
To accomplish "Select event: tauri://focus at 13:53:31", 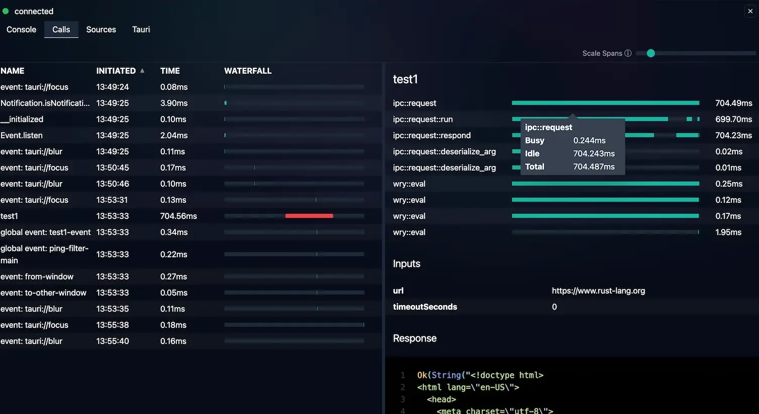I will tap(191, 200).
